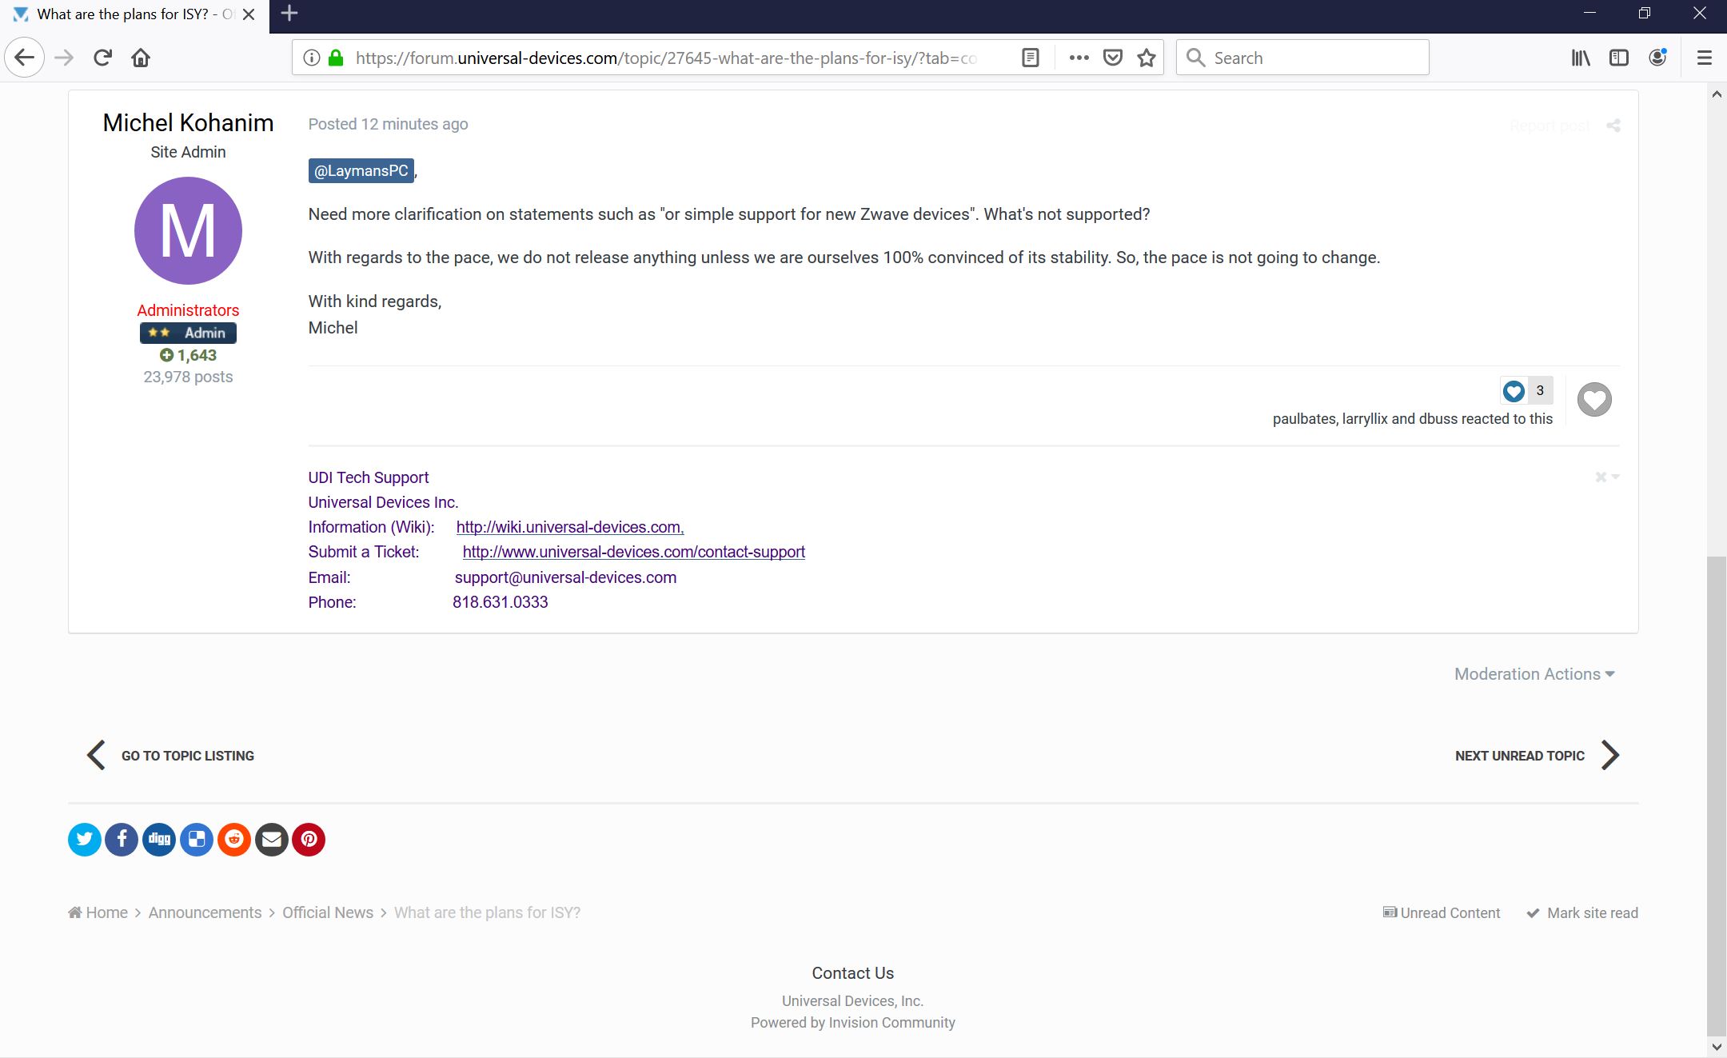View reputation score 1,643
Screen dimensions: 1727x1058
coord(188,355)
